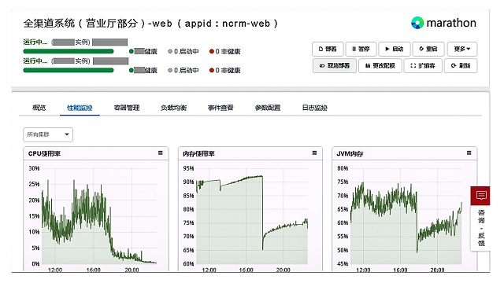The image size is (504, 283).
Task: Refresh the page with 刷新 button
Action: pyautogui.click(x=461, y=66)
